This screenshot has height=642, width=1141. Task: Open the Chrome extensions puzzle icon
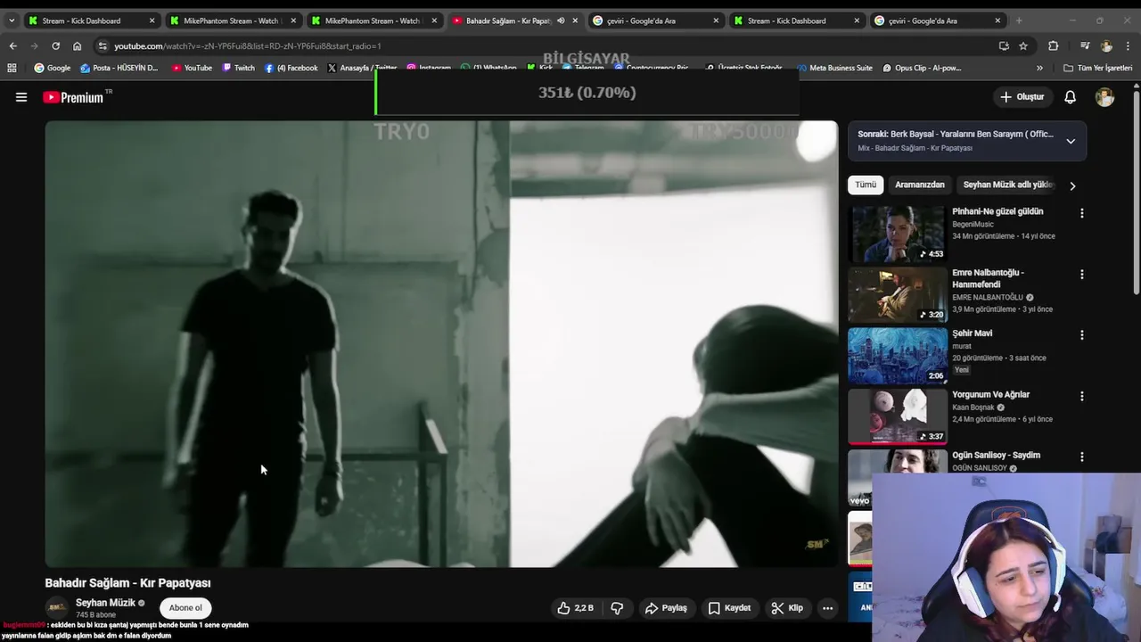point(1053,45)
